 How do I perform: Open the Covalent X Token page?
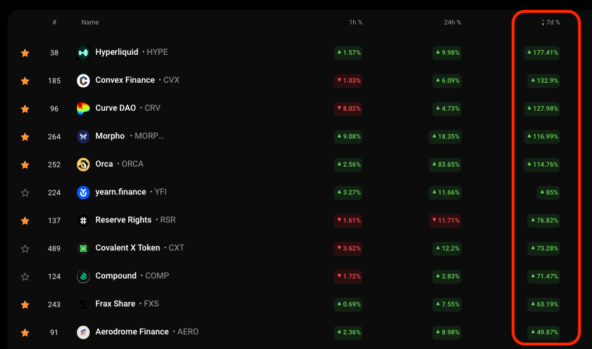pos(128,248)
